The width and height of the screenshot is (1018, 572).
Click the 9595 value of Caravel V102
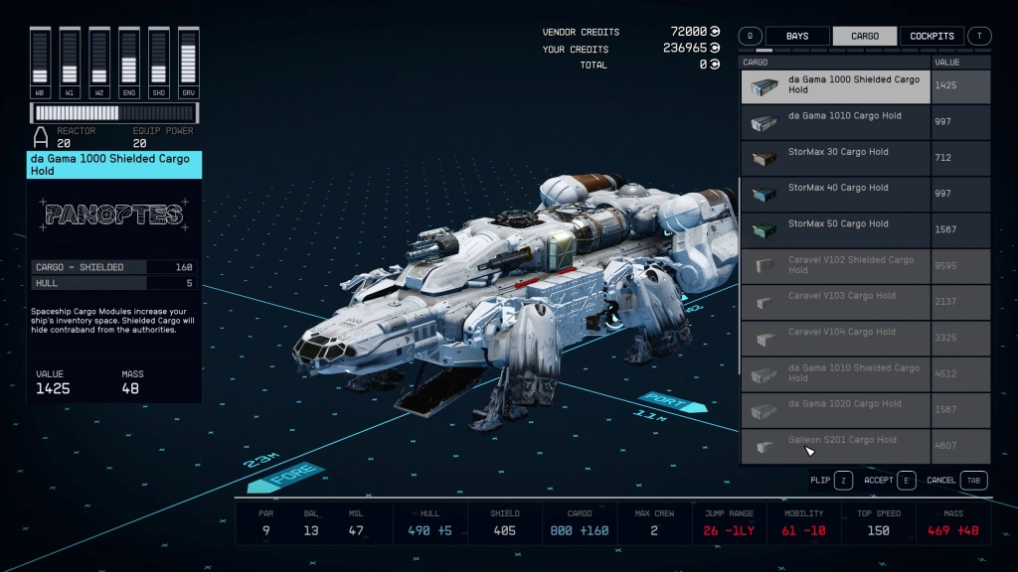pyautogui.click(x=945, y=266)
